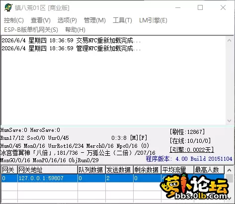Click the 平均流量 column header
This screenshot has width=235, height=204.
pyautogui.click(x=177, y=170)
